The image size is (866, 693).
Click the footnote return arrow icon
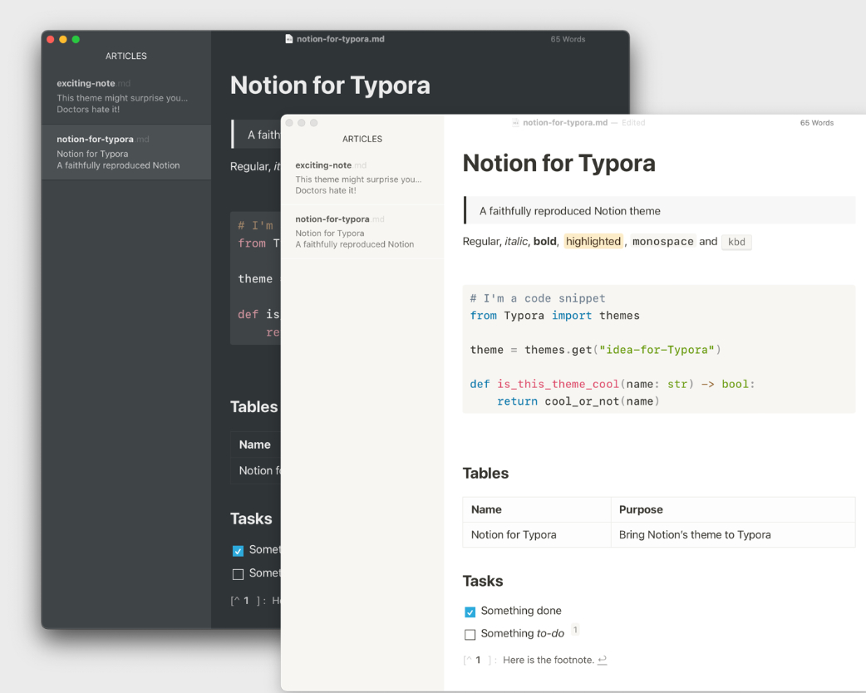pyautogui.click(x=602, y=660)
